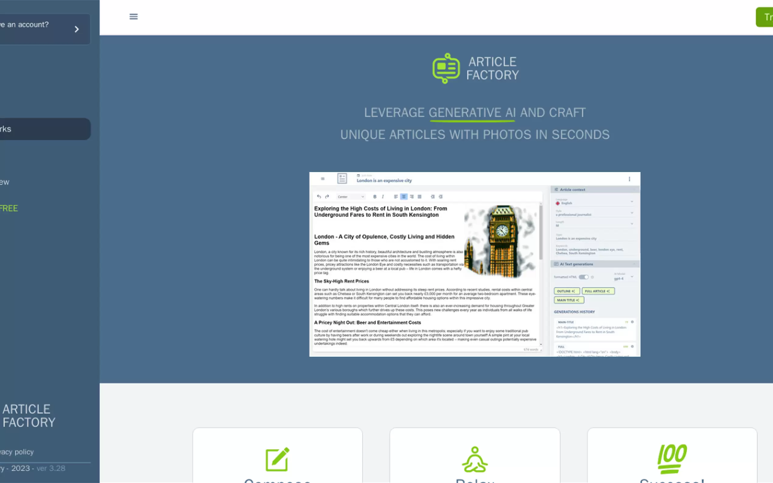Click the undo arrow in editor toolbar
773x483 pixels.
[x=319, y=197]
